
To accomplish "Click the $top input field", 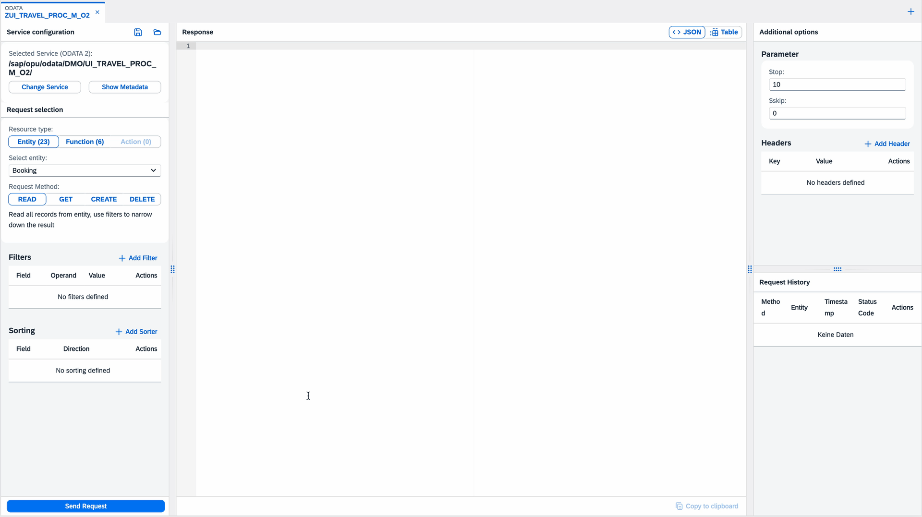I will 837,84.
